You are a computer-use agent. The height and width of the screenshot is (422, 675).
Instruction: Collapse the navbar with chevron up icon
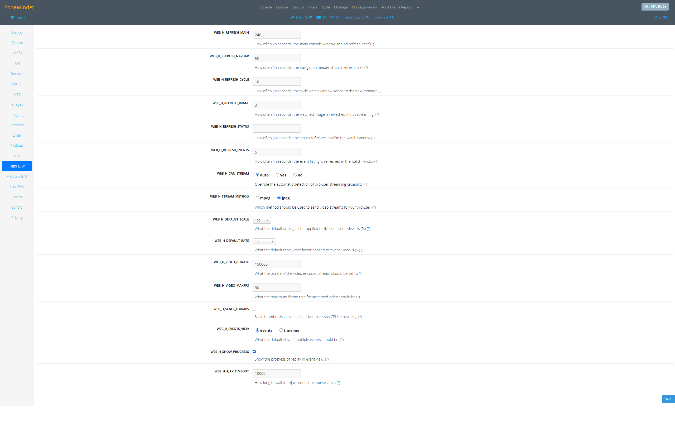(418, 8)
